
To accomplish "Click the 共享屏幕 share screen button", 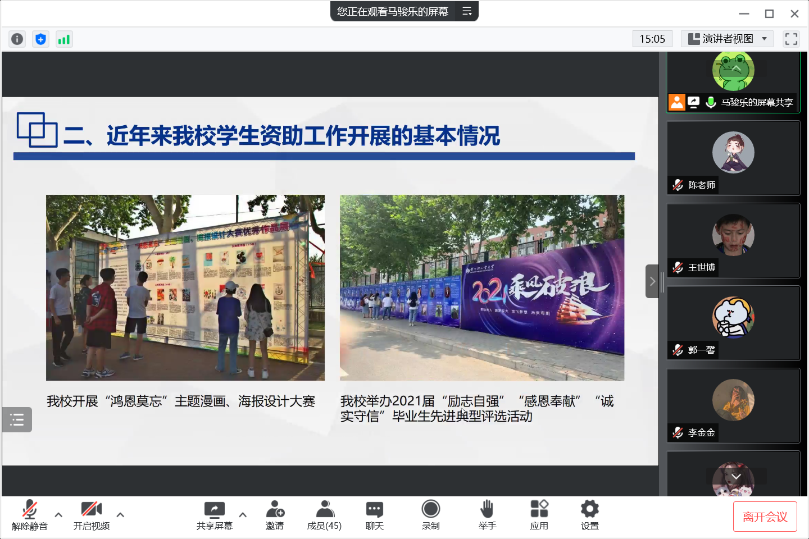I will (214, 515).
